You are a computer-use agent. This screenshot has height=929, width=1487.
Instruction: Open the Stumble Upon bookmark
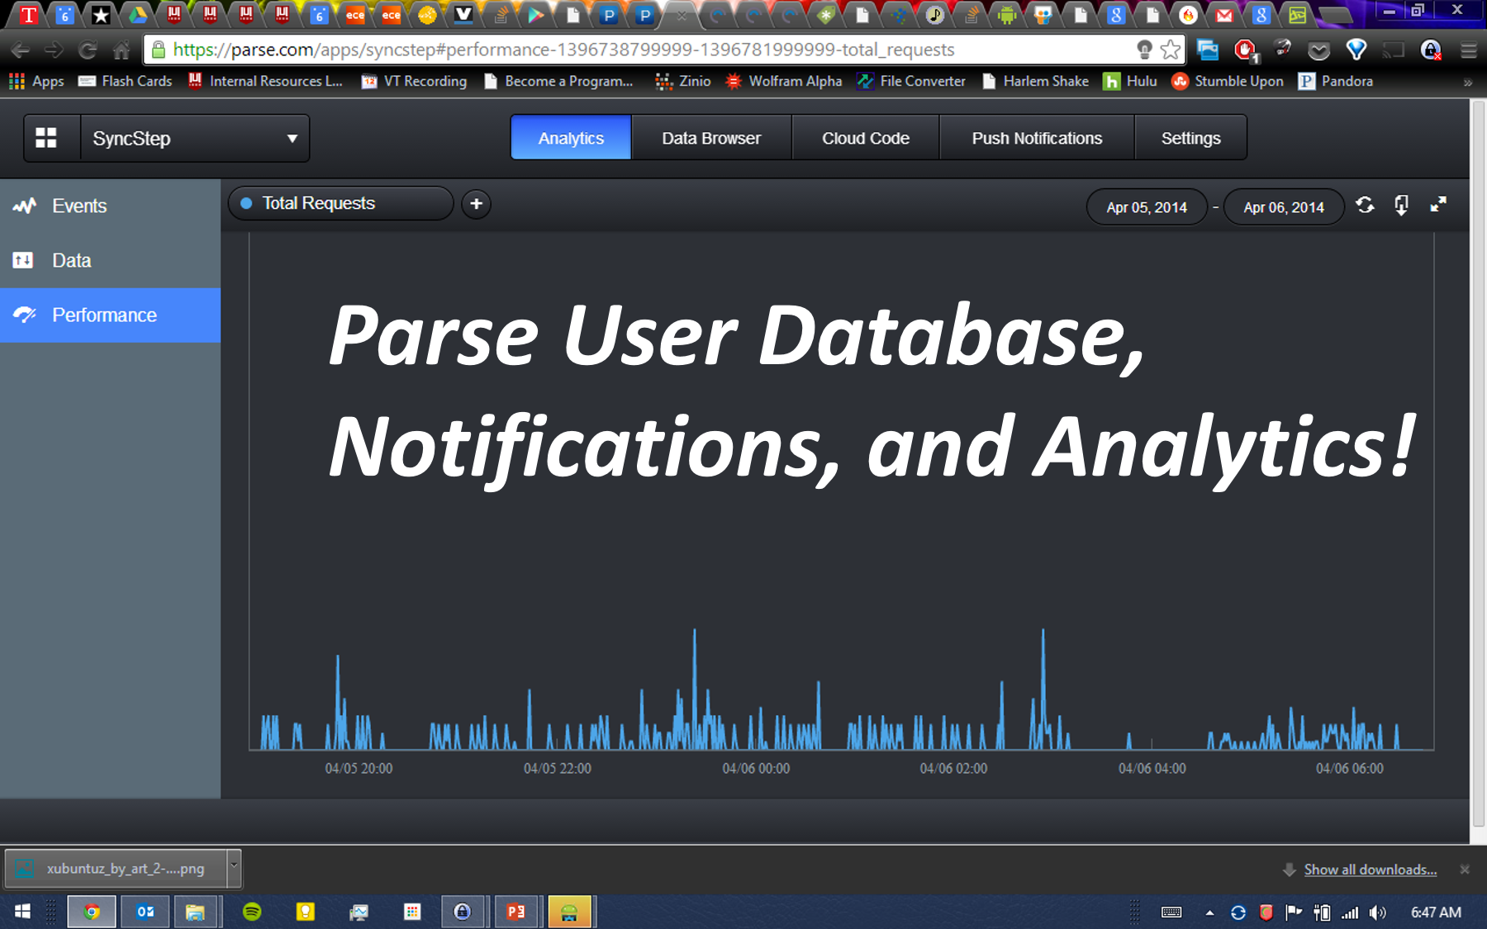click(x=1228, y=81)
